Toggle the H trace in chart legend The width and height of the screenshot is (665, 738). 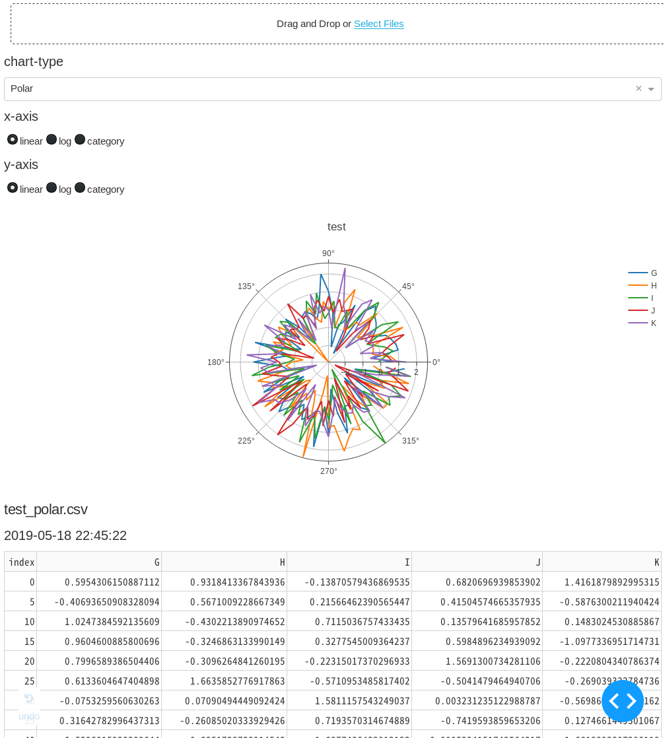point(643,285)
